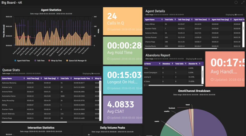
Task: Sort Abandons Report by Abandon % arrows
Action: 200,64
